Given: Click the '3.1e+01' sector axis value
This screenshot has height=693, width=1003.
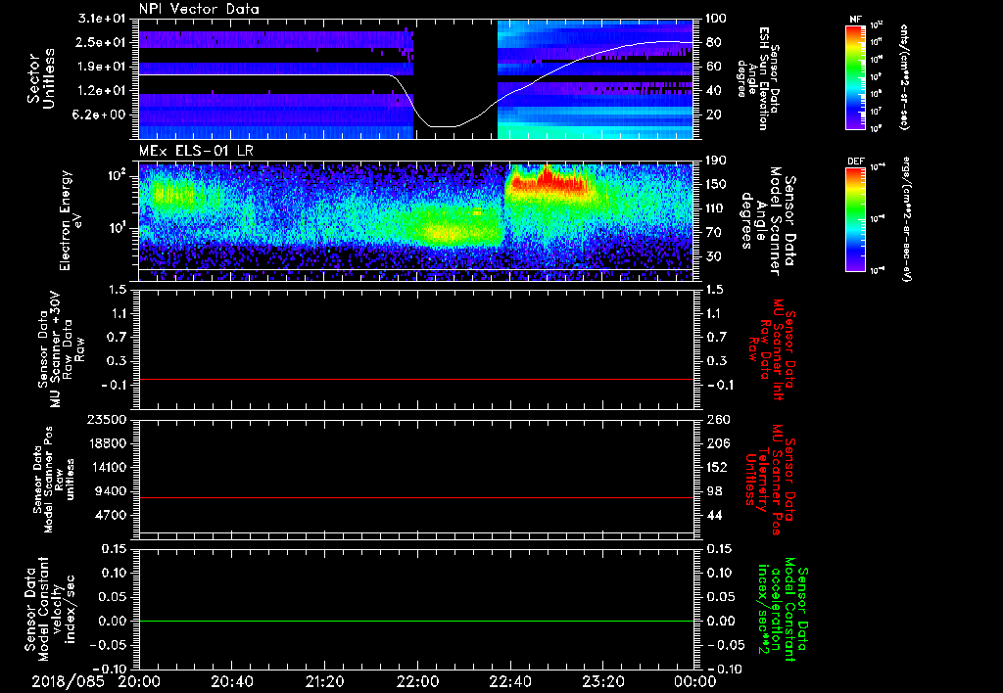Looking at the screenshot, I should (102, 19).
